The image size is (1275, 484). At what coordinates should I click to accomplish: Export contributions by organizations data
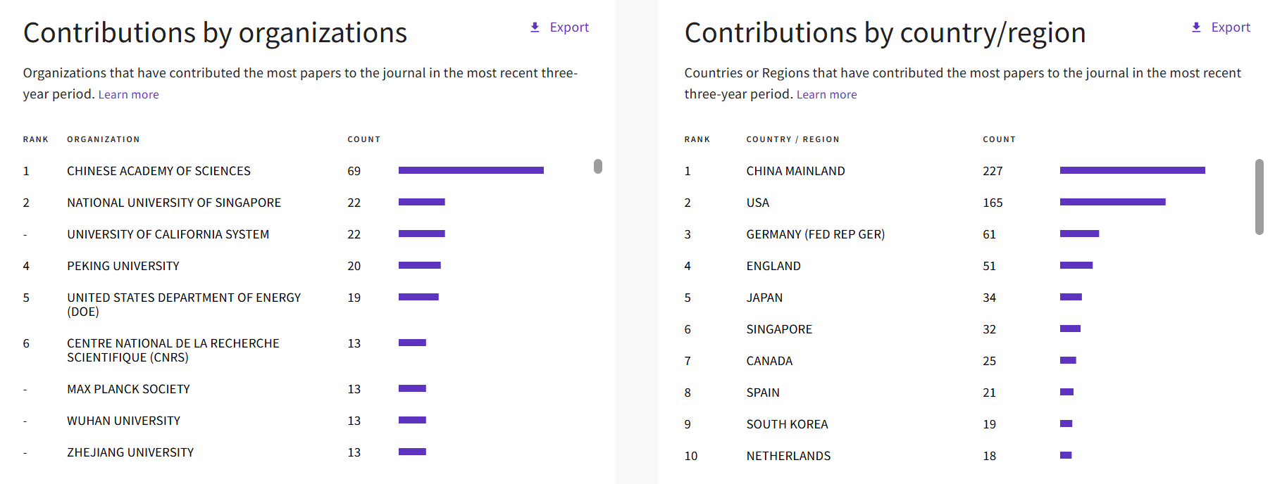pyautogui.click(x=559, y=27)
